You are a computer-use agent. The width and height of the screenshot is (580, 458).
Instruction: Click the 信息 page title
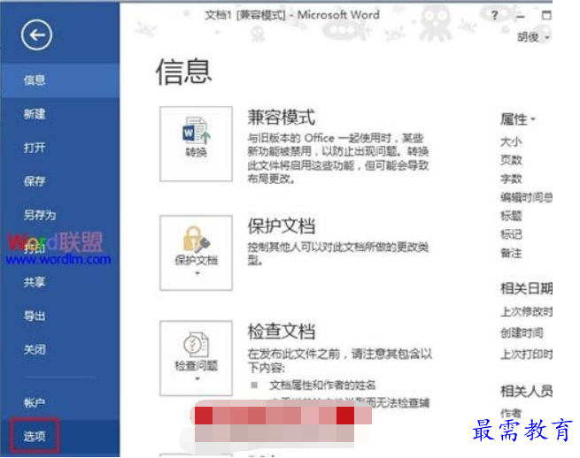184,72
